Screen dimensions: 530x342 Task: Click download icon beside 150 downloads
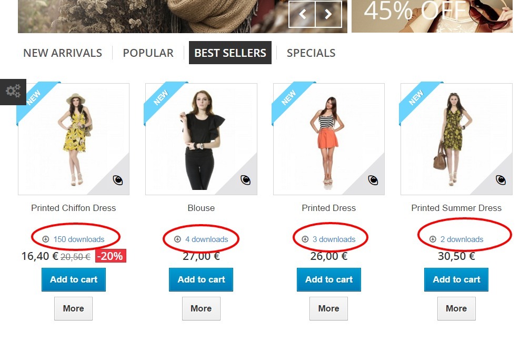click(x=46, y=239)
